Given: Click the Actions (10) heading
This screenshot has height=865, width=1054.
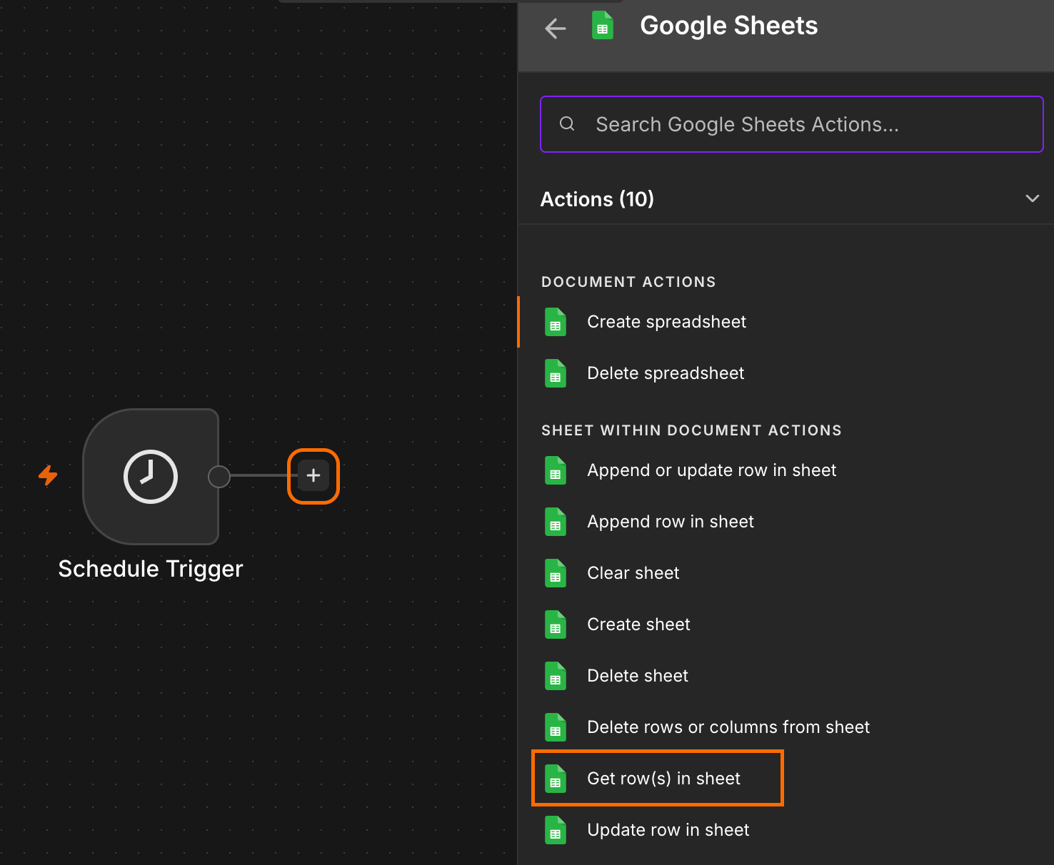Looking at the screenshot, I should (x=597, y=199).
